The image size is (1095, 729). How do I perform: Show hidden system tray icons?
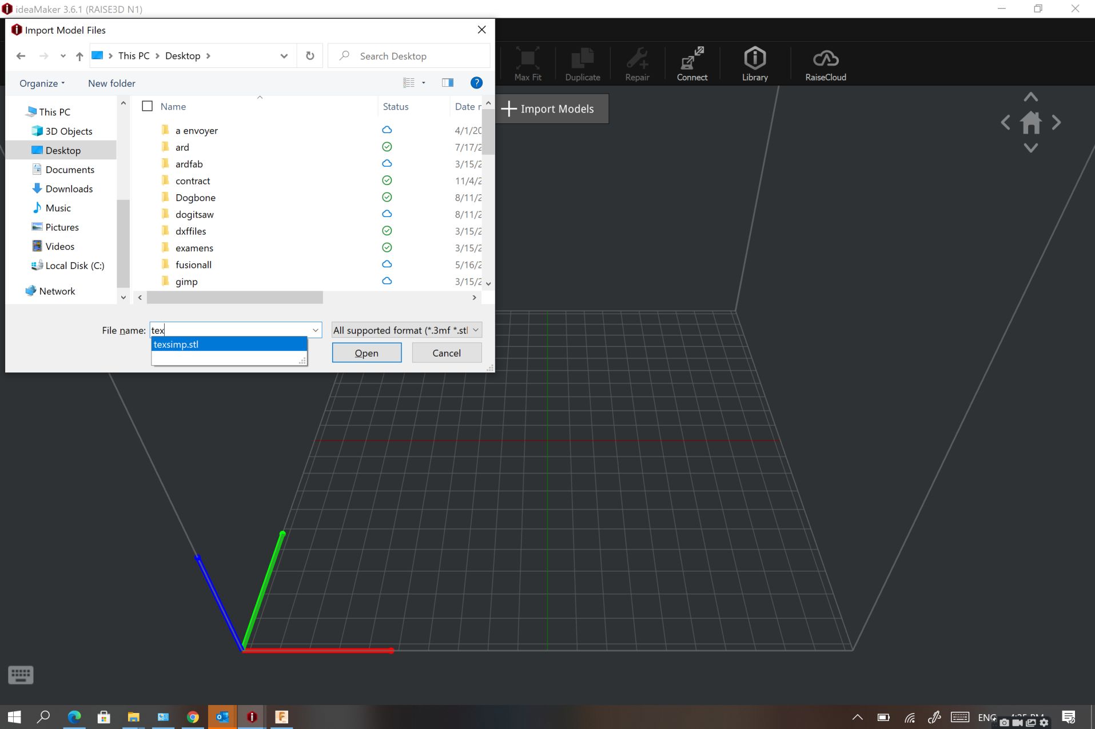coord(857,717)
